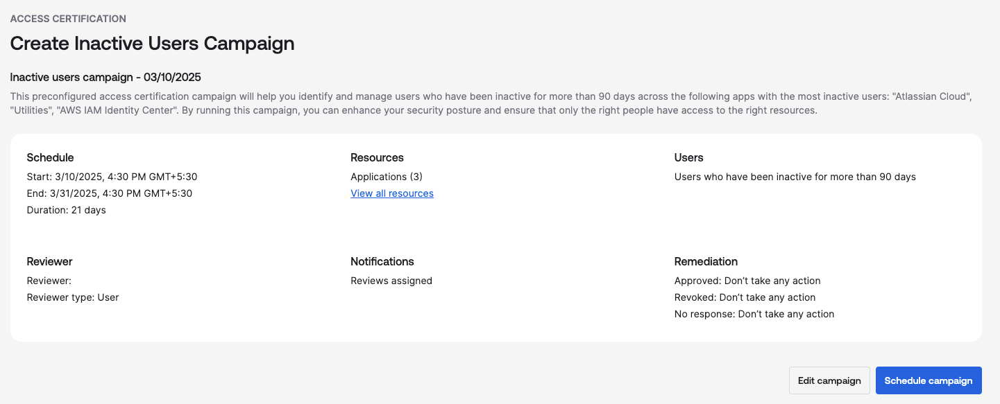Click the Resources section heading

pyautogui.click(x=377, y=157)
